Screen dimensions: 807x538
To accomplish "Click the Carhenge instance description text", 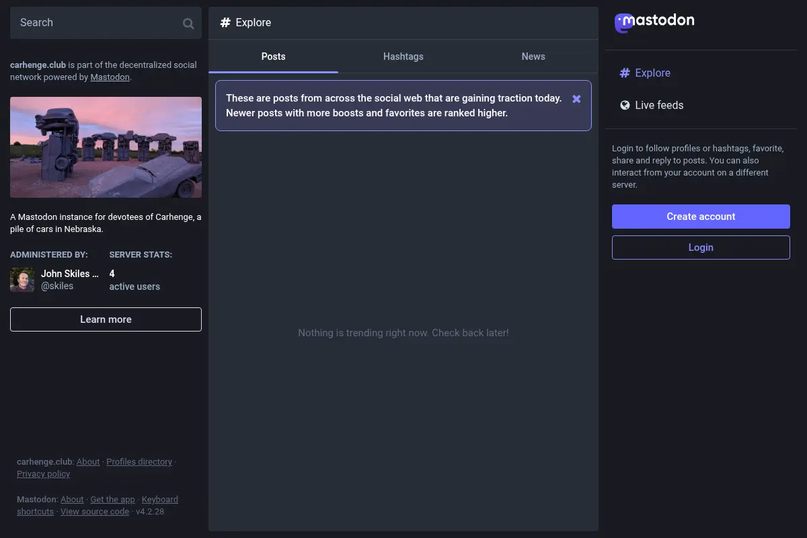I will coord(106,223).
